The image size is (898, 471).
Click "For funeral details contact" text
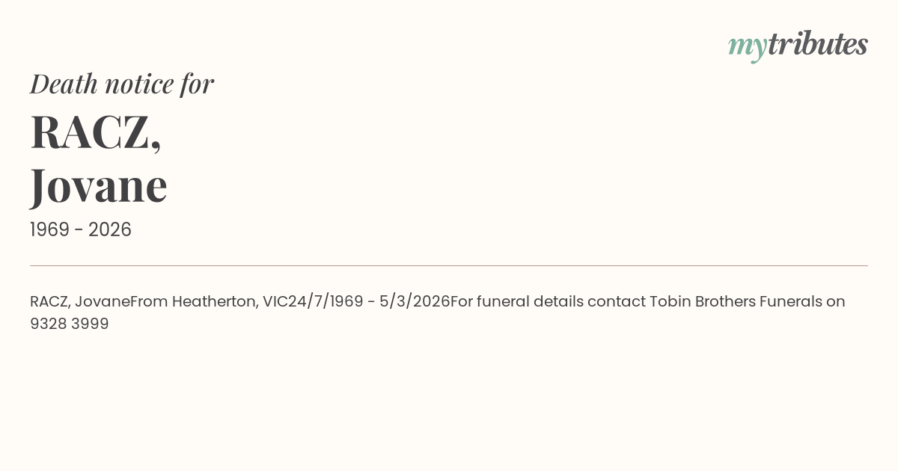tap(549, 302)
